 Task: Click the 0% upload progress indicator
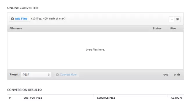click(x=166, y=75)
